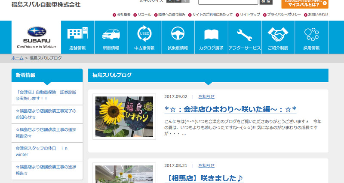The image size is (344, 183).
Task: Click the 検索 search button
Action: [x=266, y=2]
